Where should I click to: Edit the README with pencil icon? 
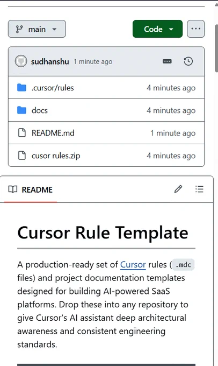tap(178, 189)
